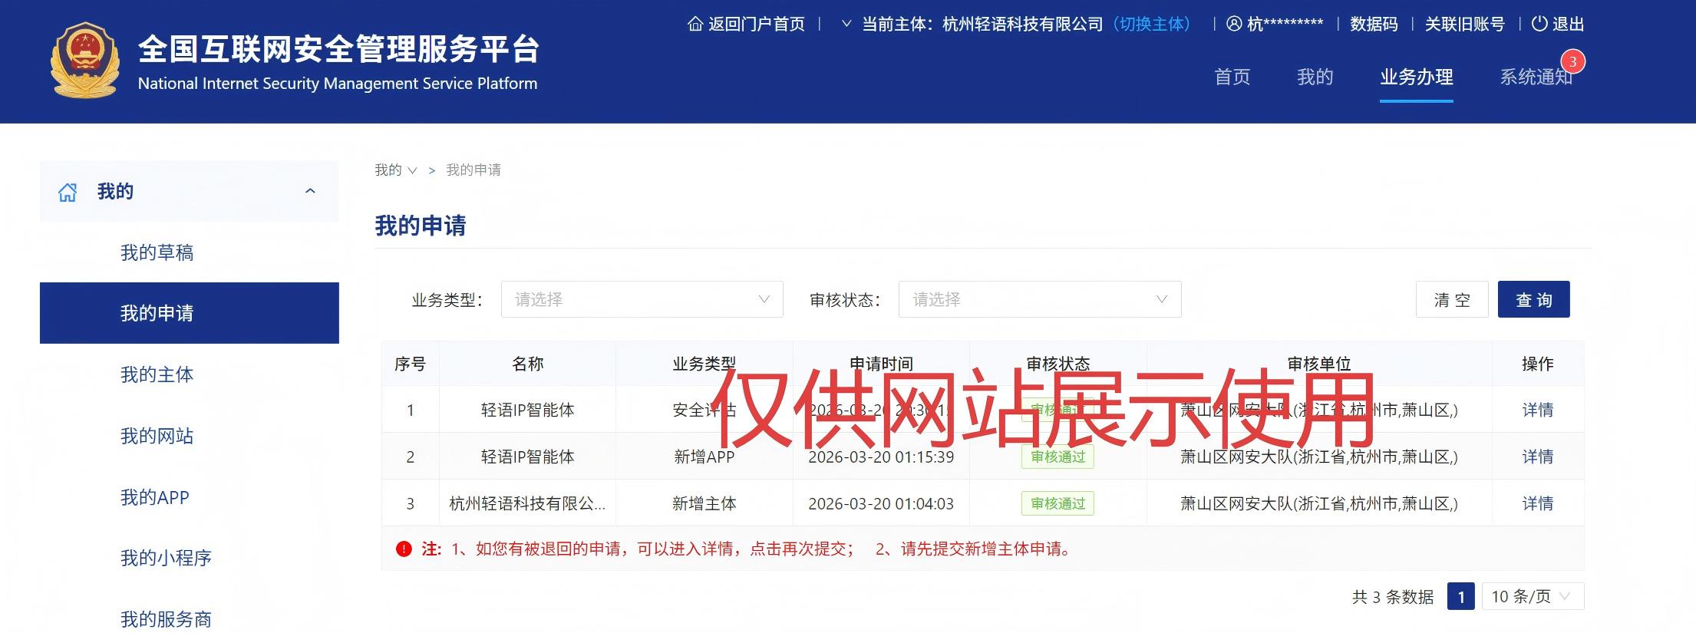Open 我的小程序 in the sidebar
This screenshot has height=633, width=1696.
pos(166,558)
